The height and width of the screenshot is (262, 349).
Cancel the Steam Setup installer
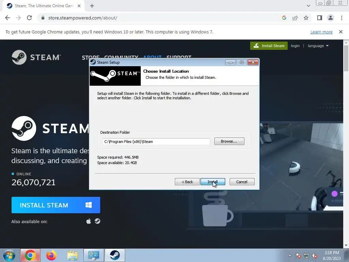(x=242, y=182)
